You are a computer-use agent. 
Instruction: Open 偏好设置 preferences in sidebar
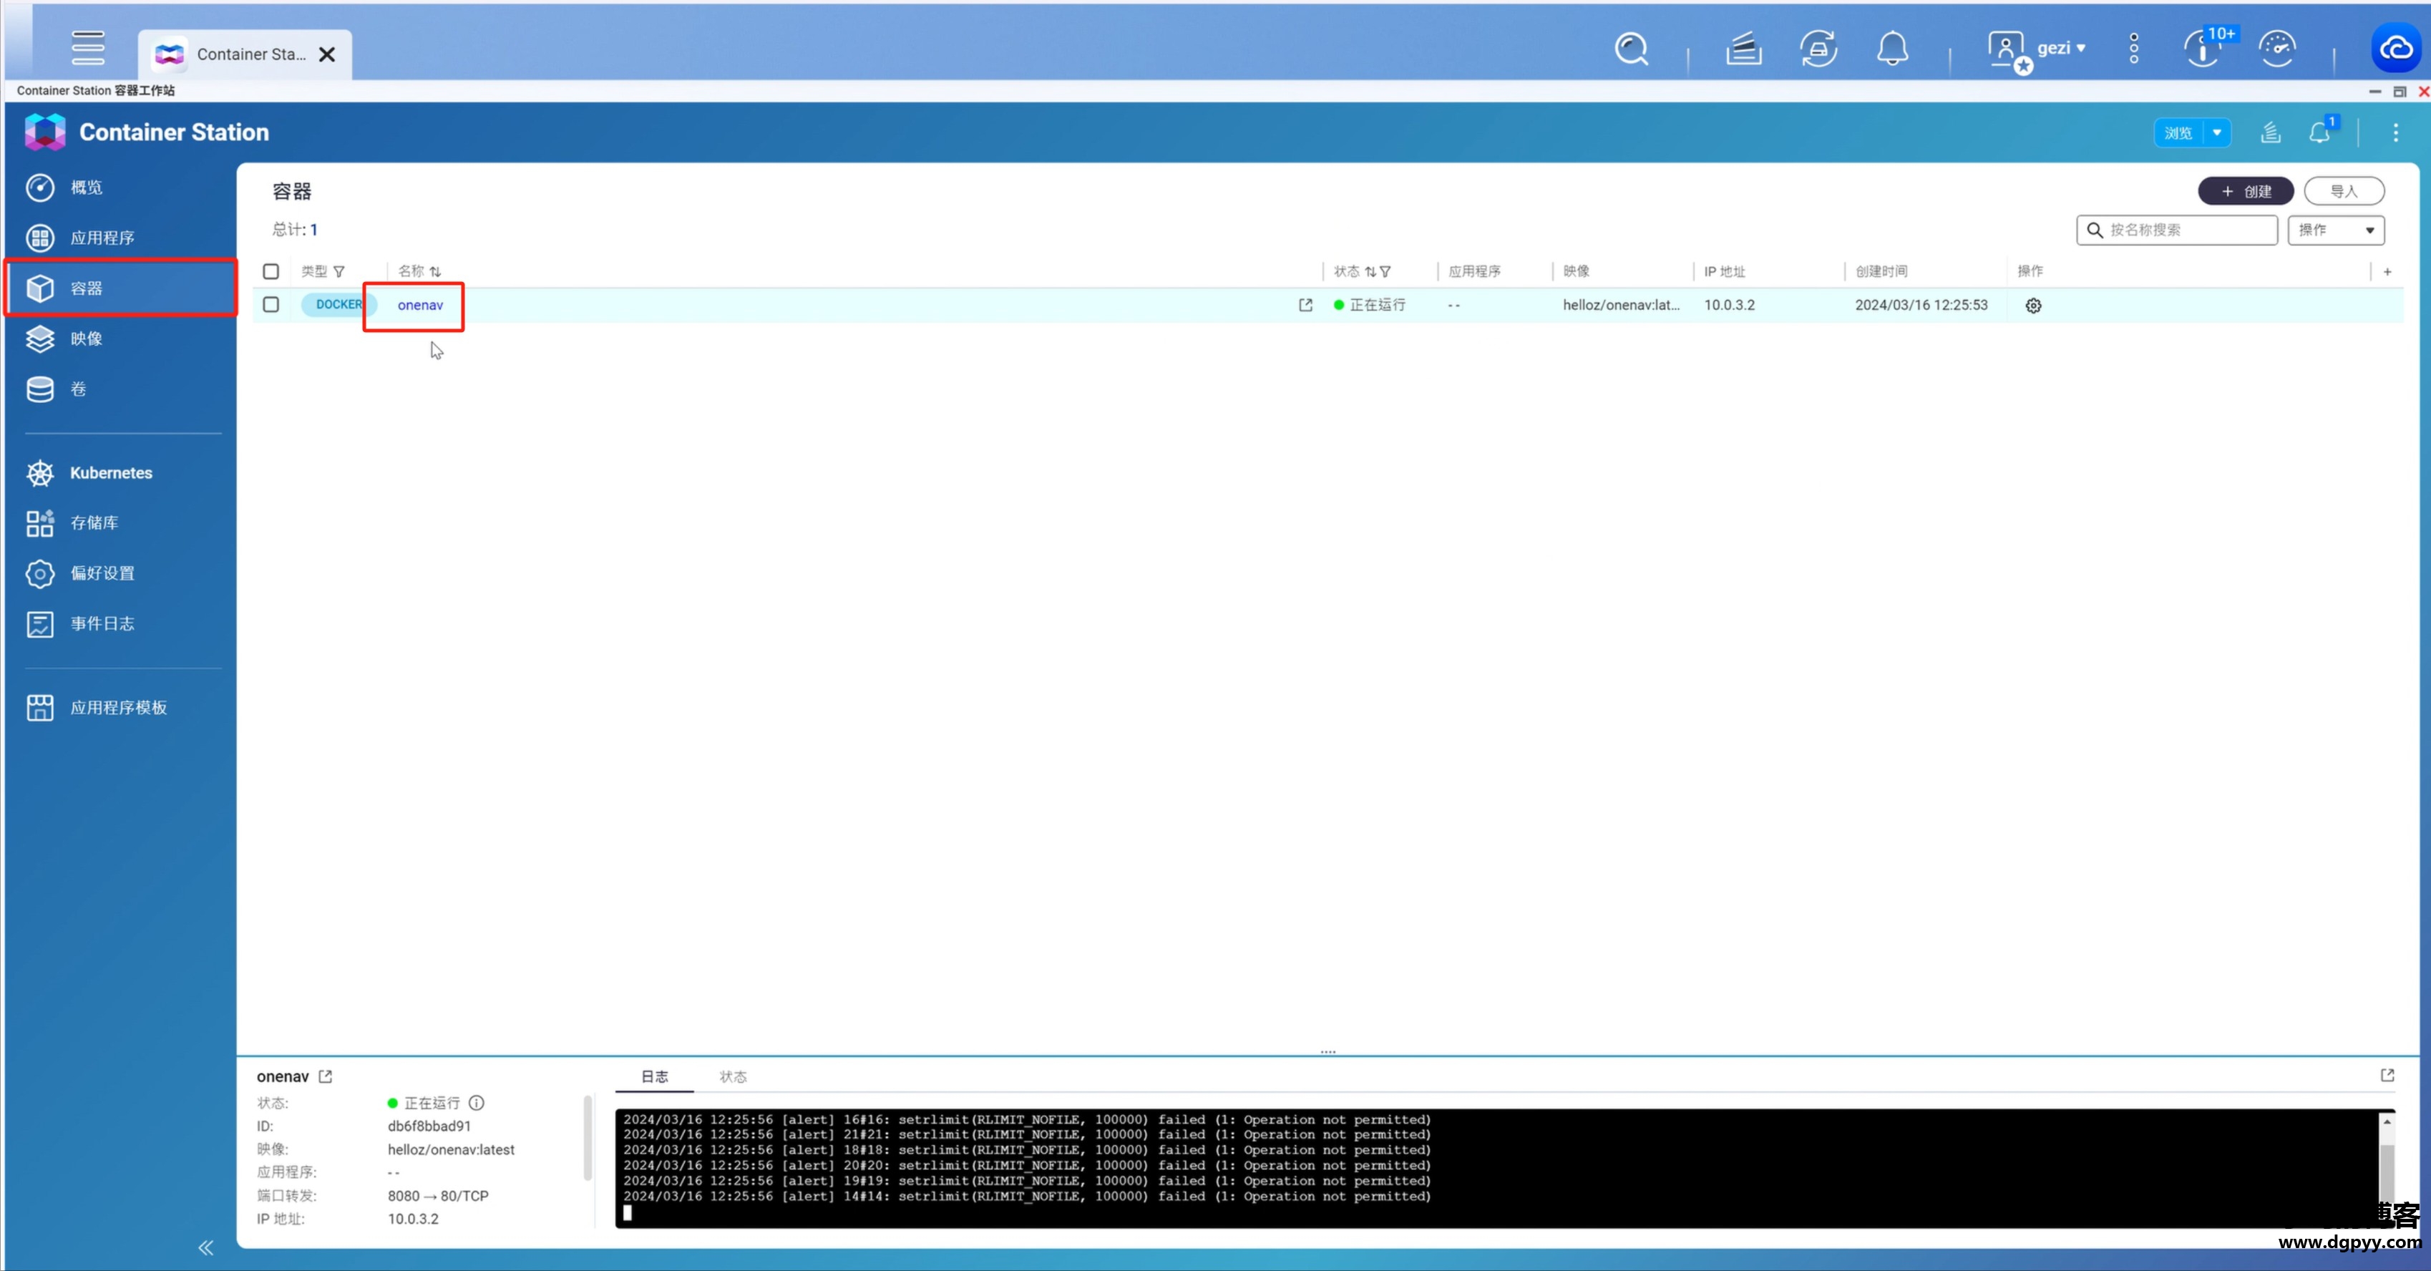click(x=121, y=574)
